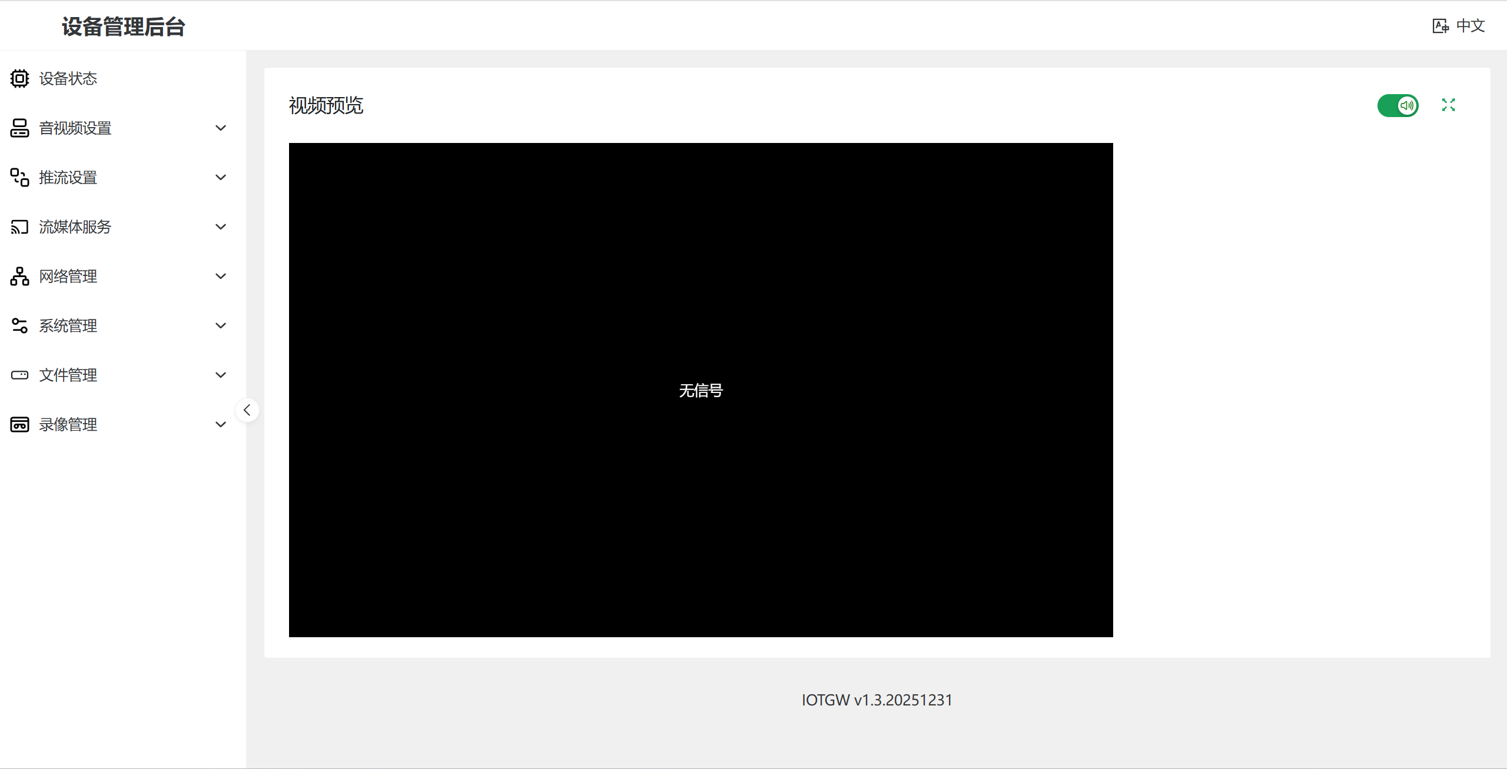This screenshot has height=769, width=1507.
Task: Collapse the sidebar with arrow button
Action: [x=247, y=410]
